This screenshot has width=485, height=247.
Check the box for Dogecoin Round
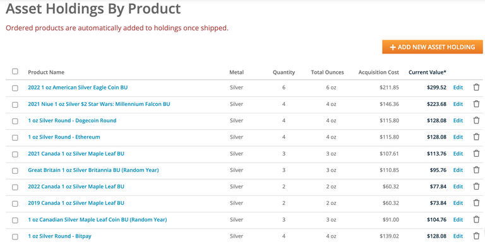[x=15, y=121]
